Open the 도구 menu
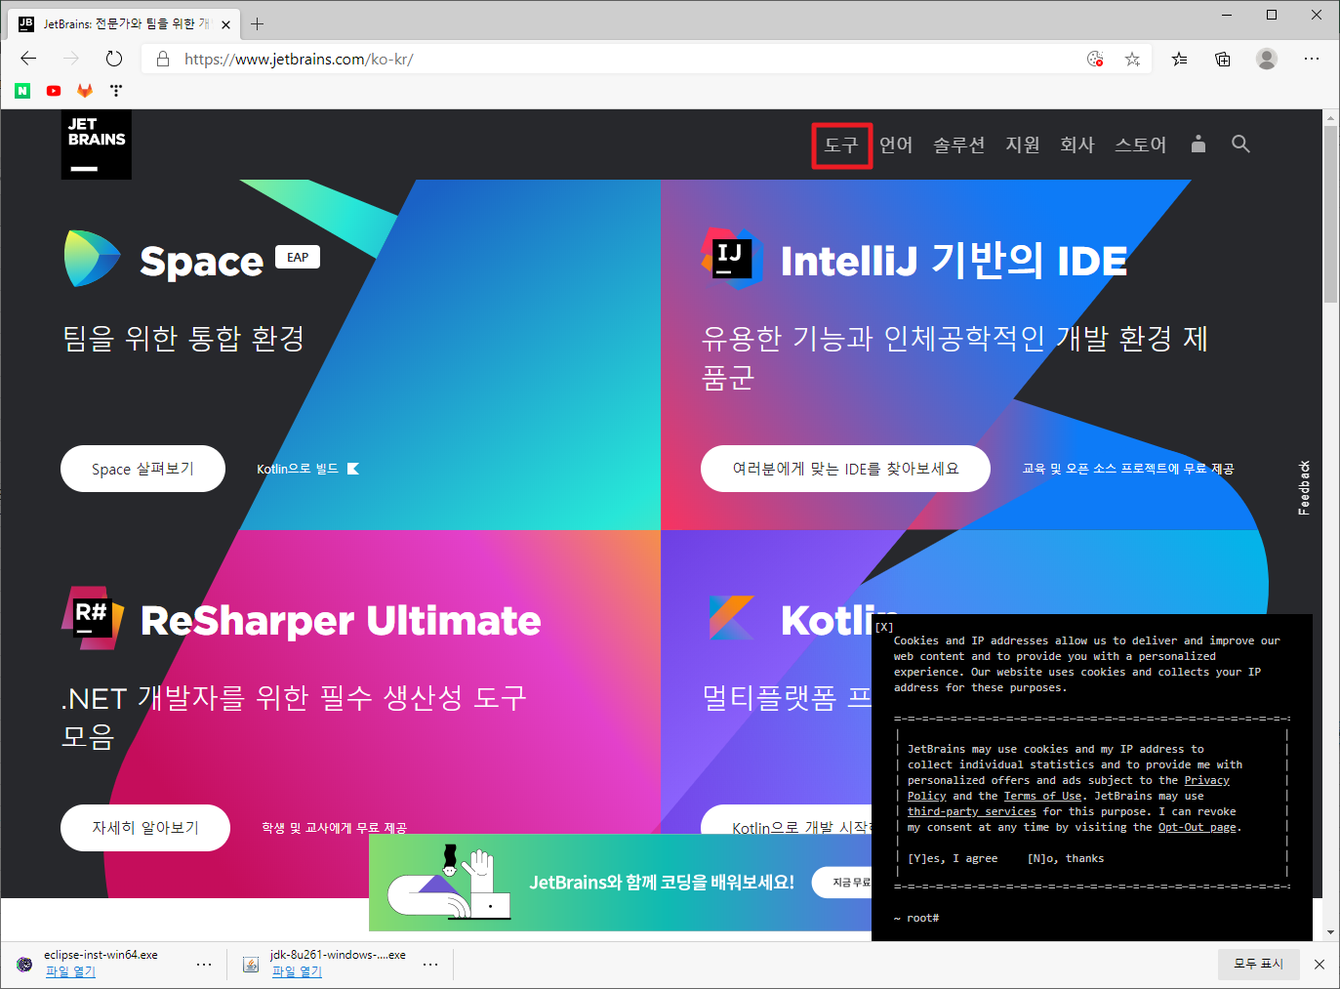The image size is (1340, 989). click(x=841, y=145)
